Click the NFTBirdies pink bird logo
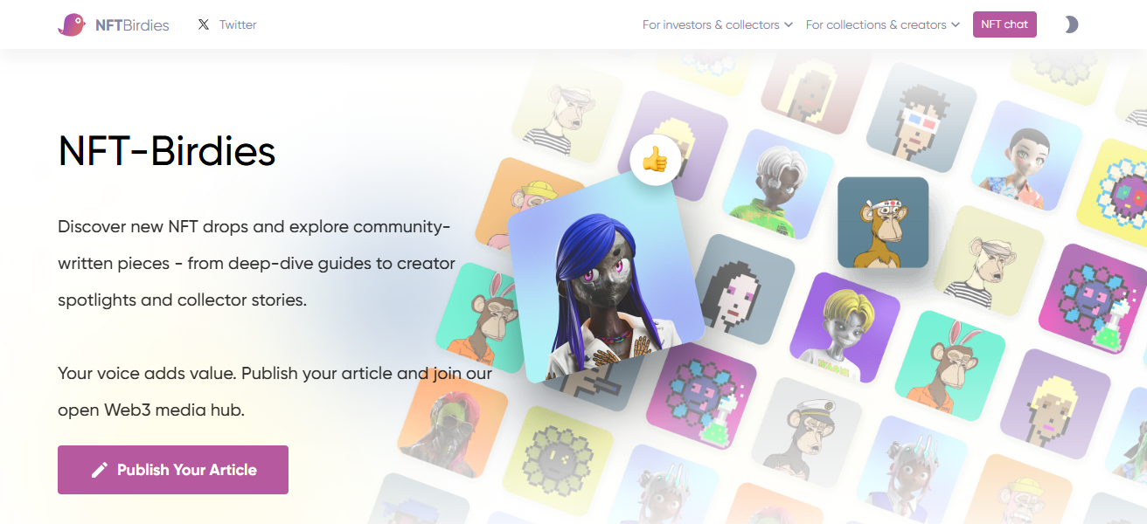Screen dimensions: 1147x524 pos(72,24)
